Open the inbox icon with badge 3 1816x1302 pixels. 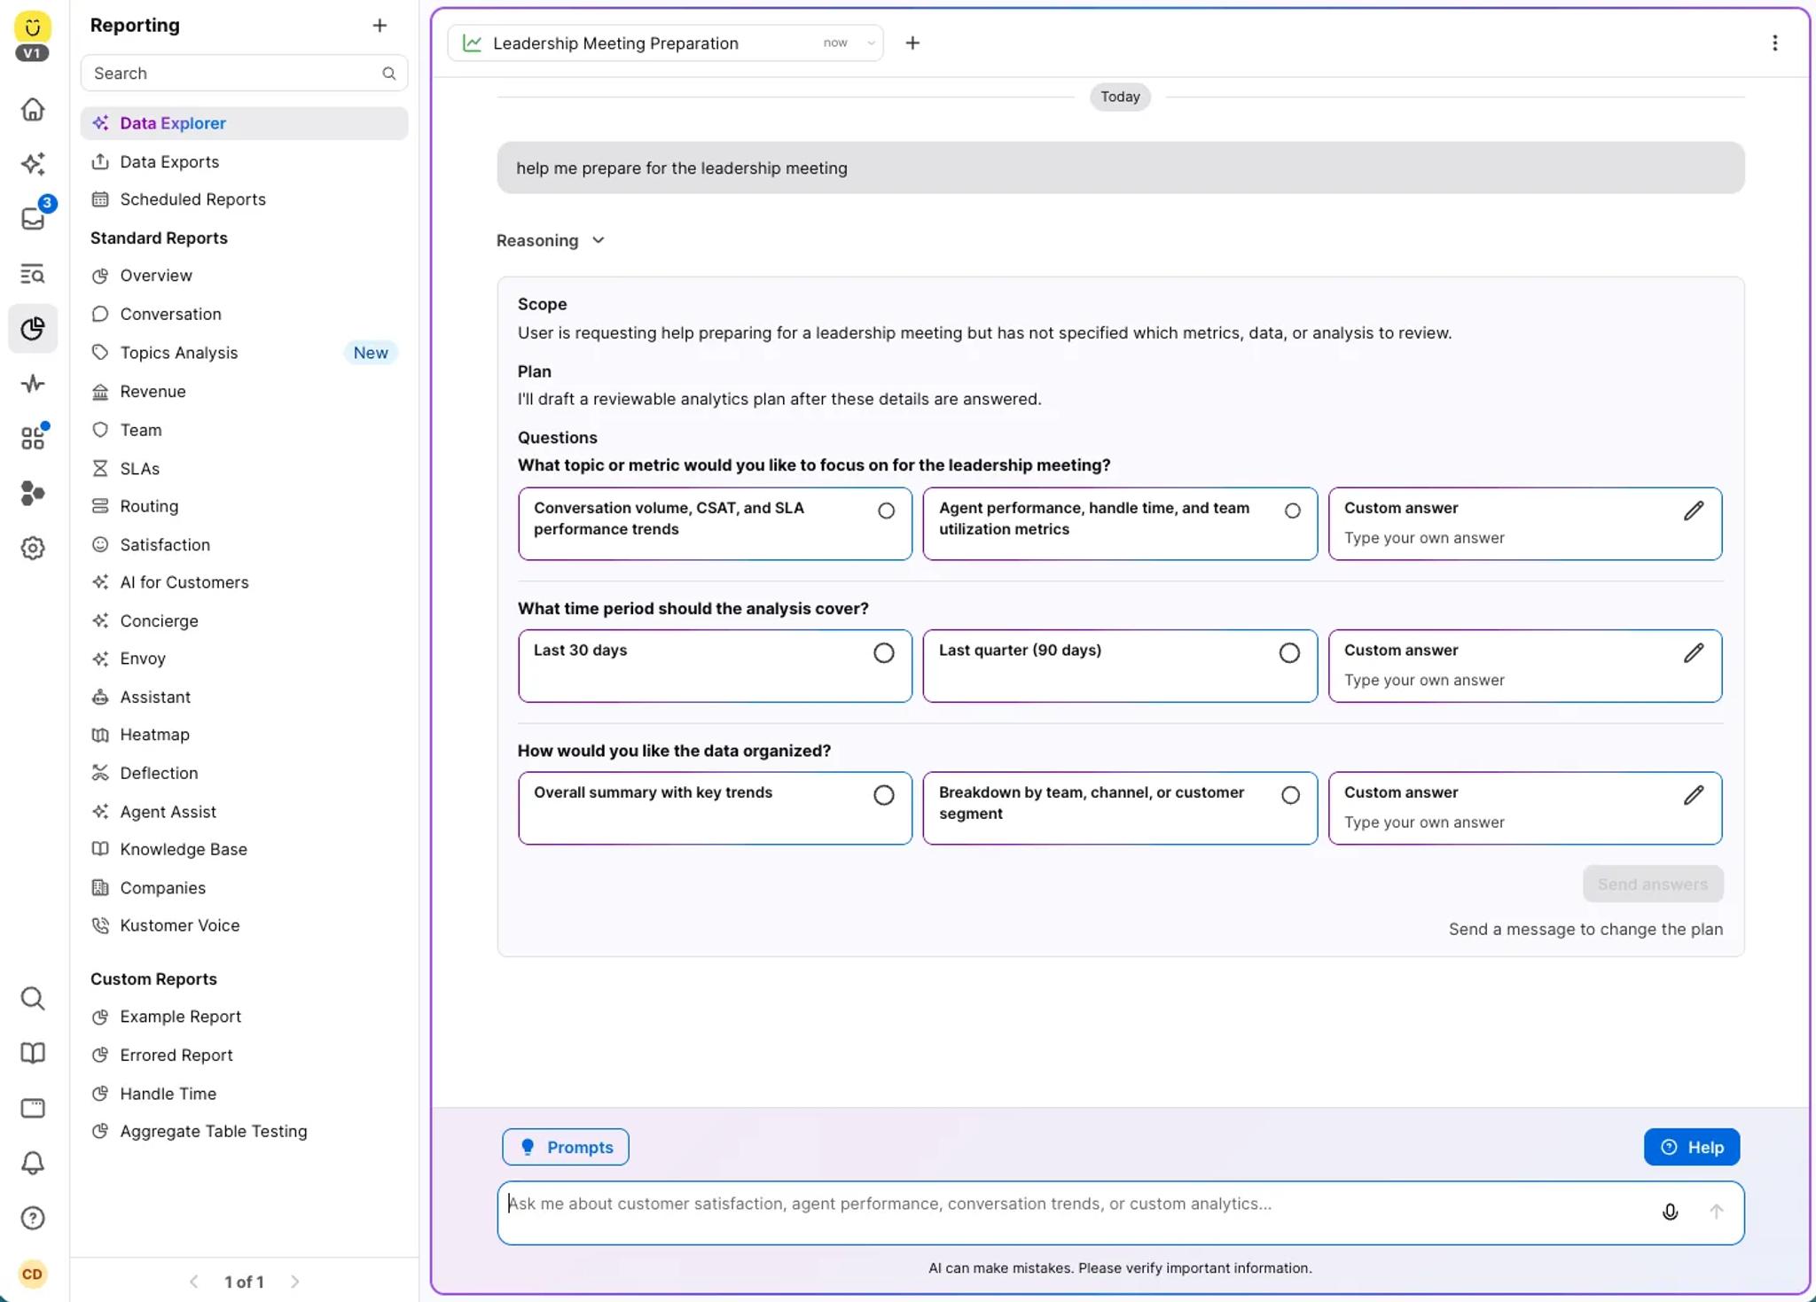coord(33,219)
